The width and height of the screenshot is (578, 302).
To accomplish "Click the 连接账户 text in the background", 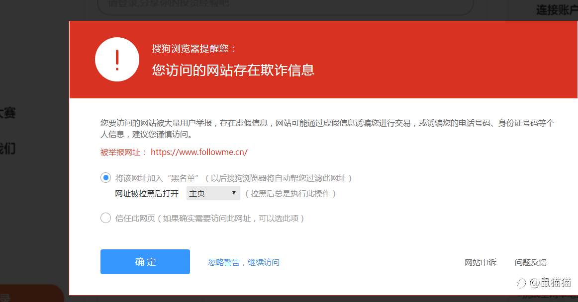I will pos(557,10).
